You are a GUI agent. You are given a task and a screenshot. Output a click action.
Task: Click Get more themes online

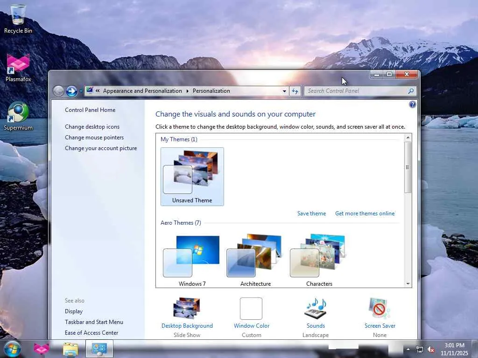coord(365,213)
